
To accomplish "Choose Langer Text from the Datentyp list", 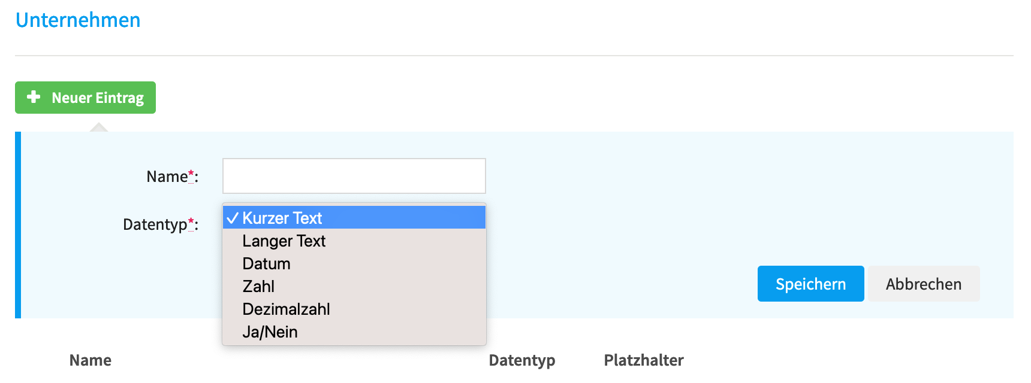I will pos(354,241).
